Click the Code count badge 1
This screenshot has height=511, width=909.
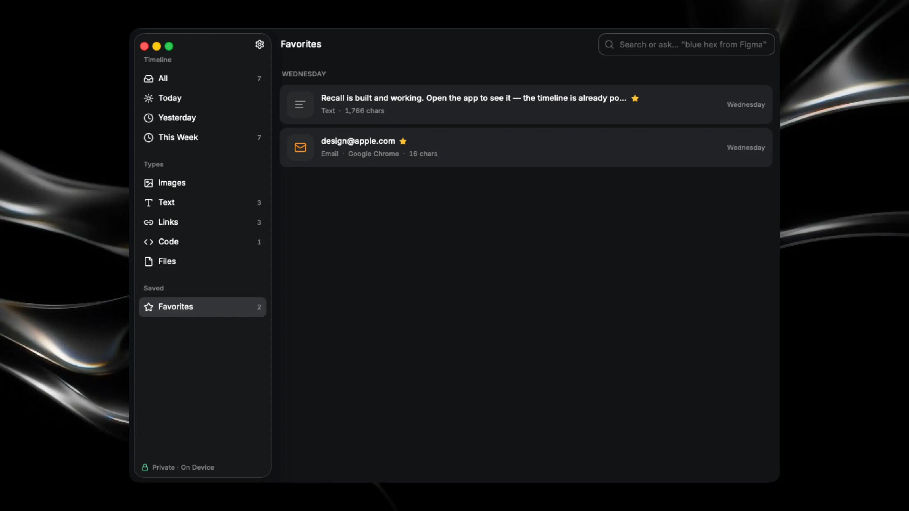pos(259,242)
